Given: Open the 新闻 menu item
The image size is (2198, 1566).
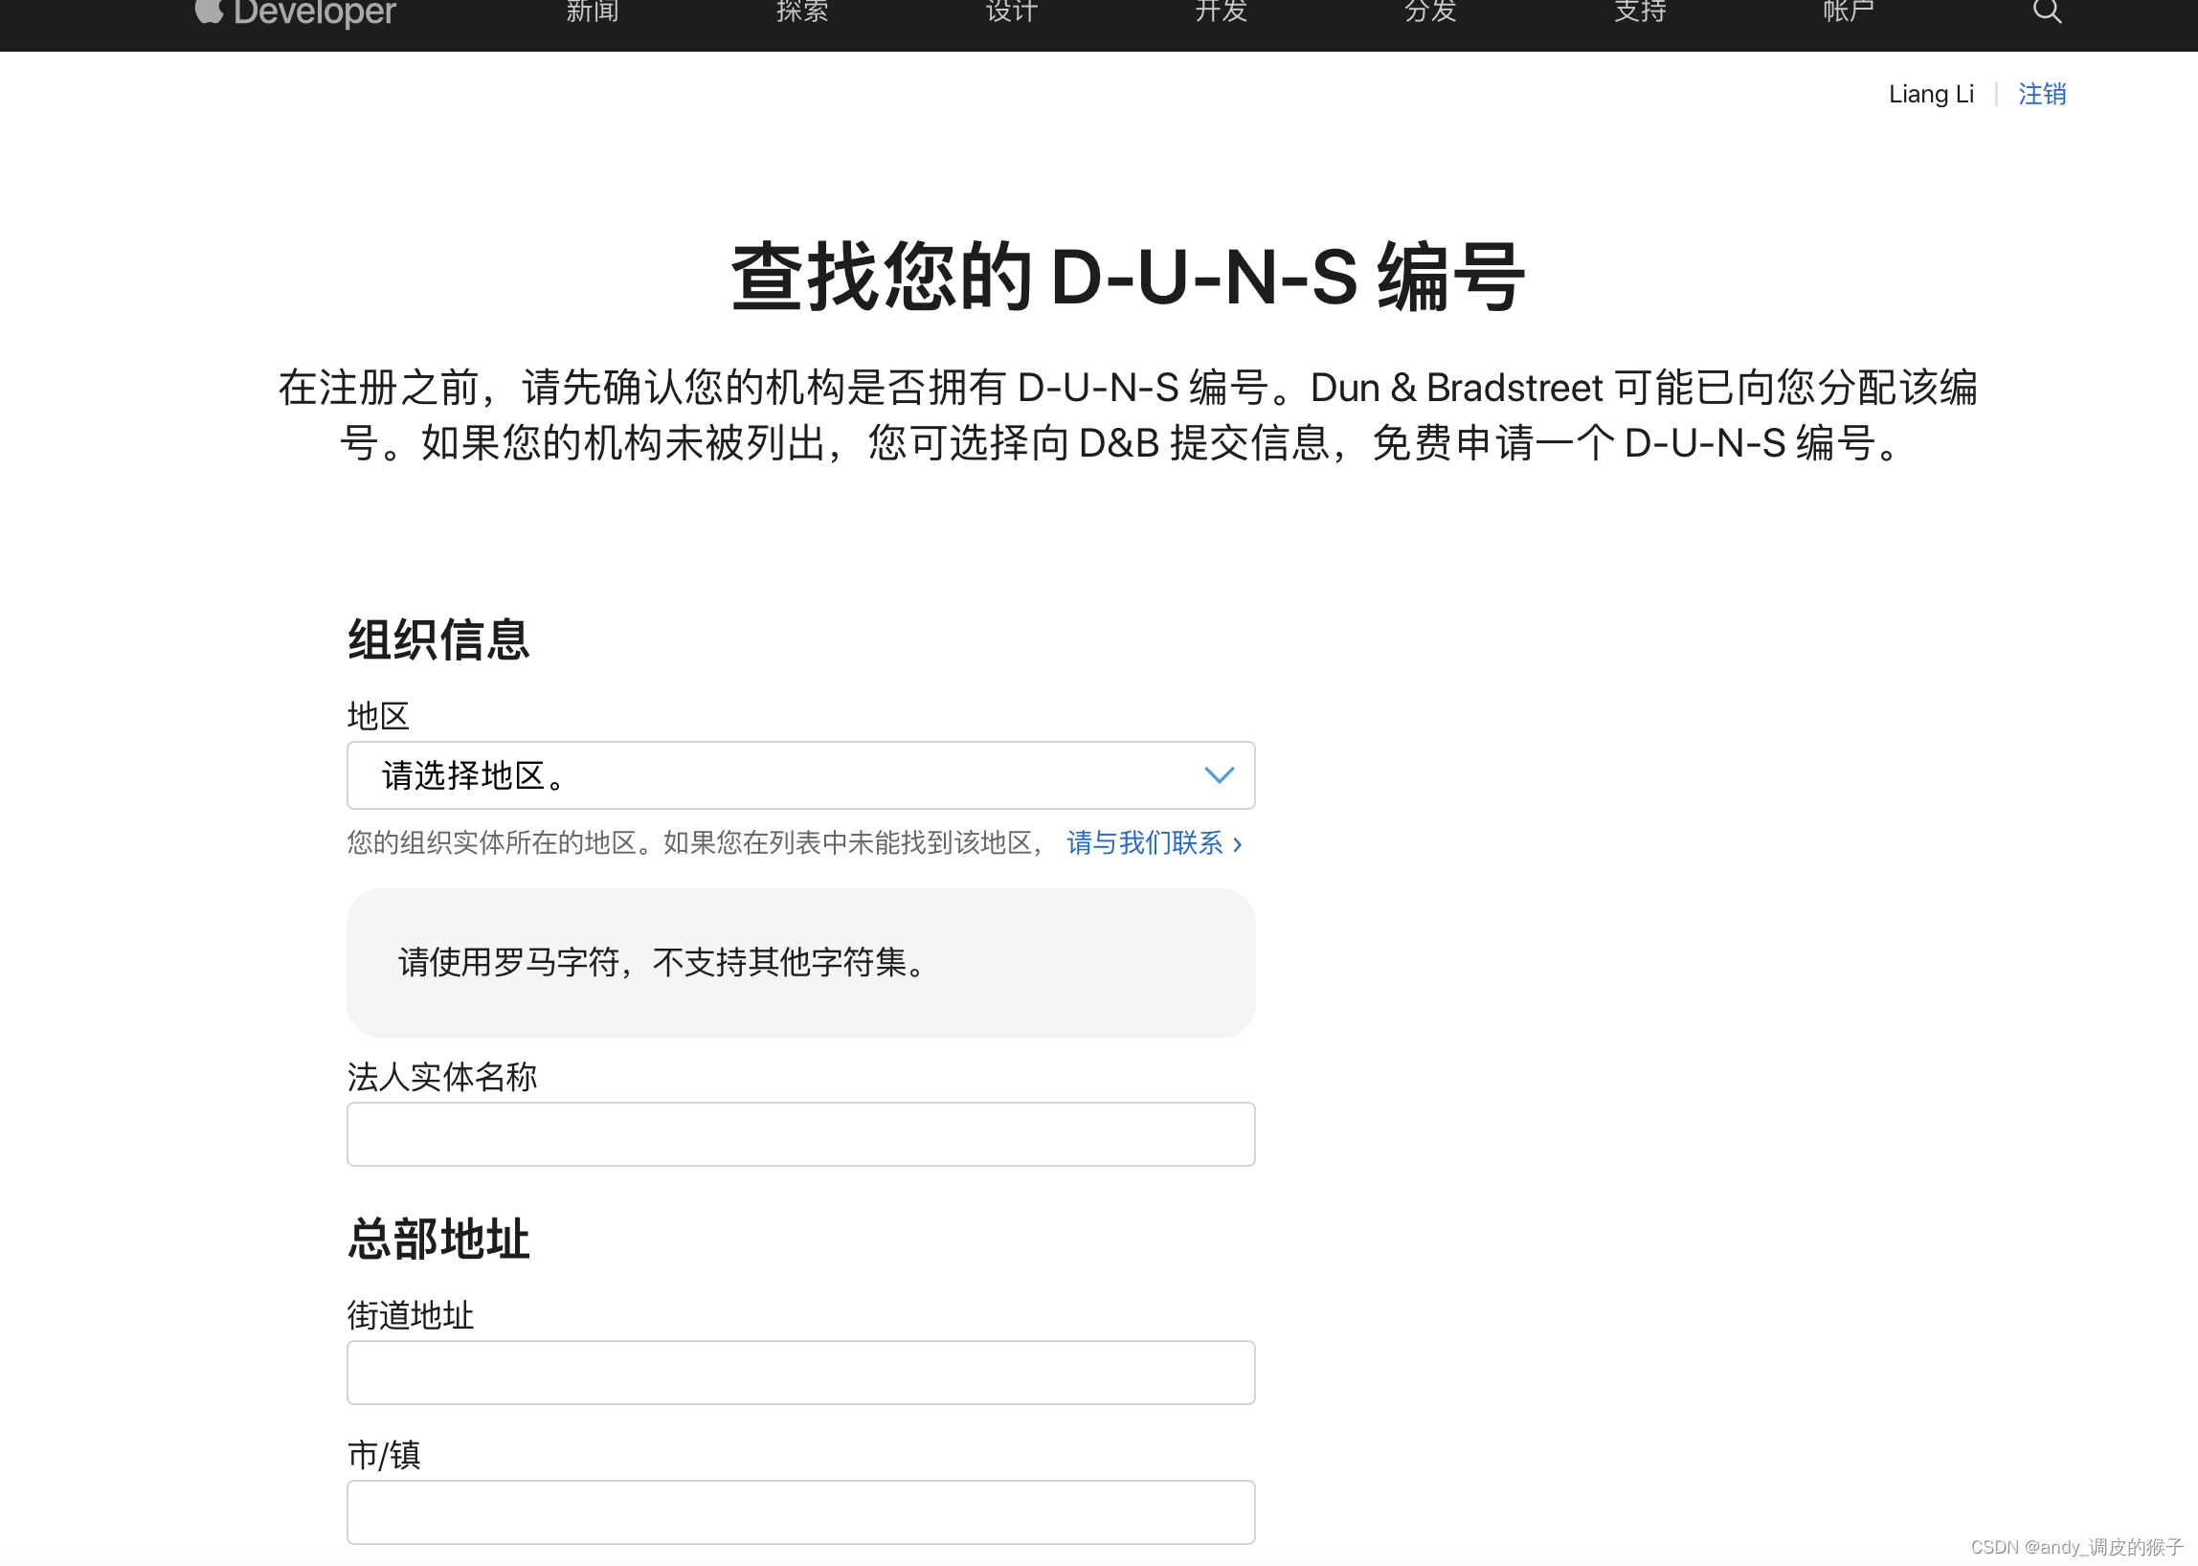Looking at the screenshot, I should pos(593,11).
